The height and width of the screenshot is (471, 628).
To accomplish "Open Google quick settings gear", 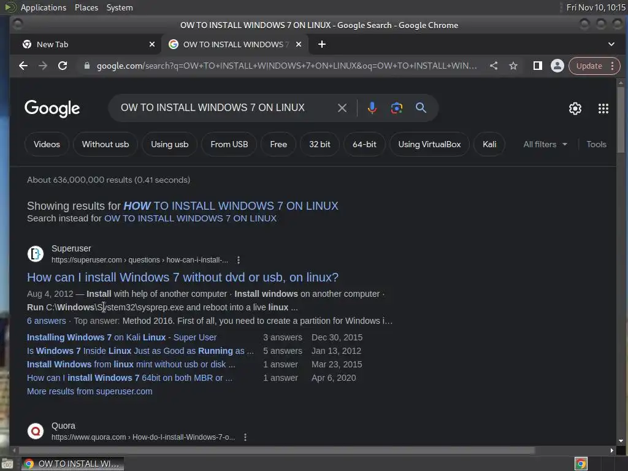I will 575,108.
